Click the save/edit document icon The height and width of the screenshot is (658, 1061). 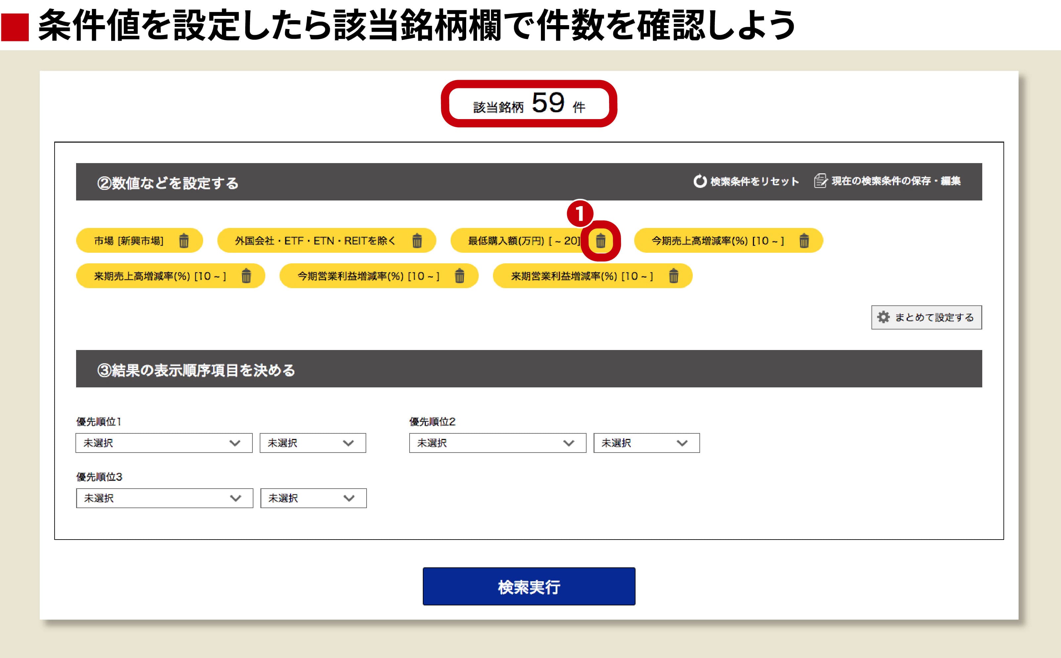820,181
